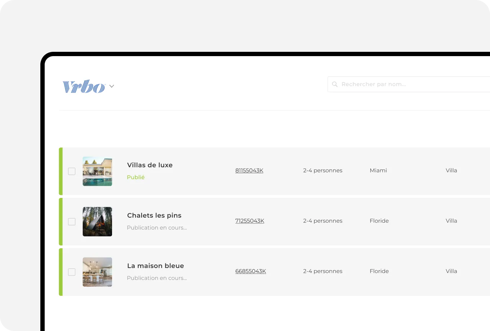This screenshot has width=490, height=331.
Task: Follow the 71255043K reference link
Action: click(x=250, y=221)
